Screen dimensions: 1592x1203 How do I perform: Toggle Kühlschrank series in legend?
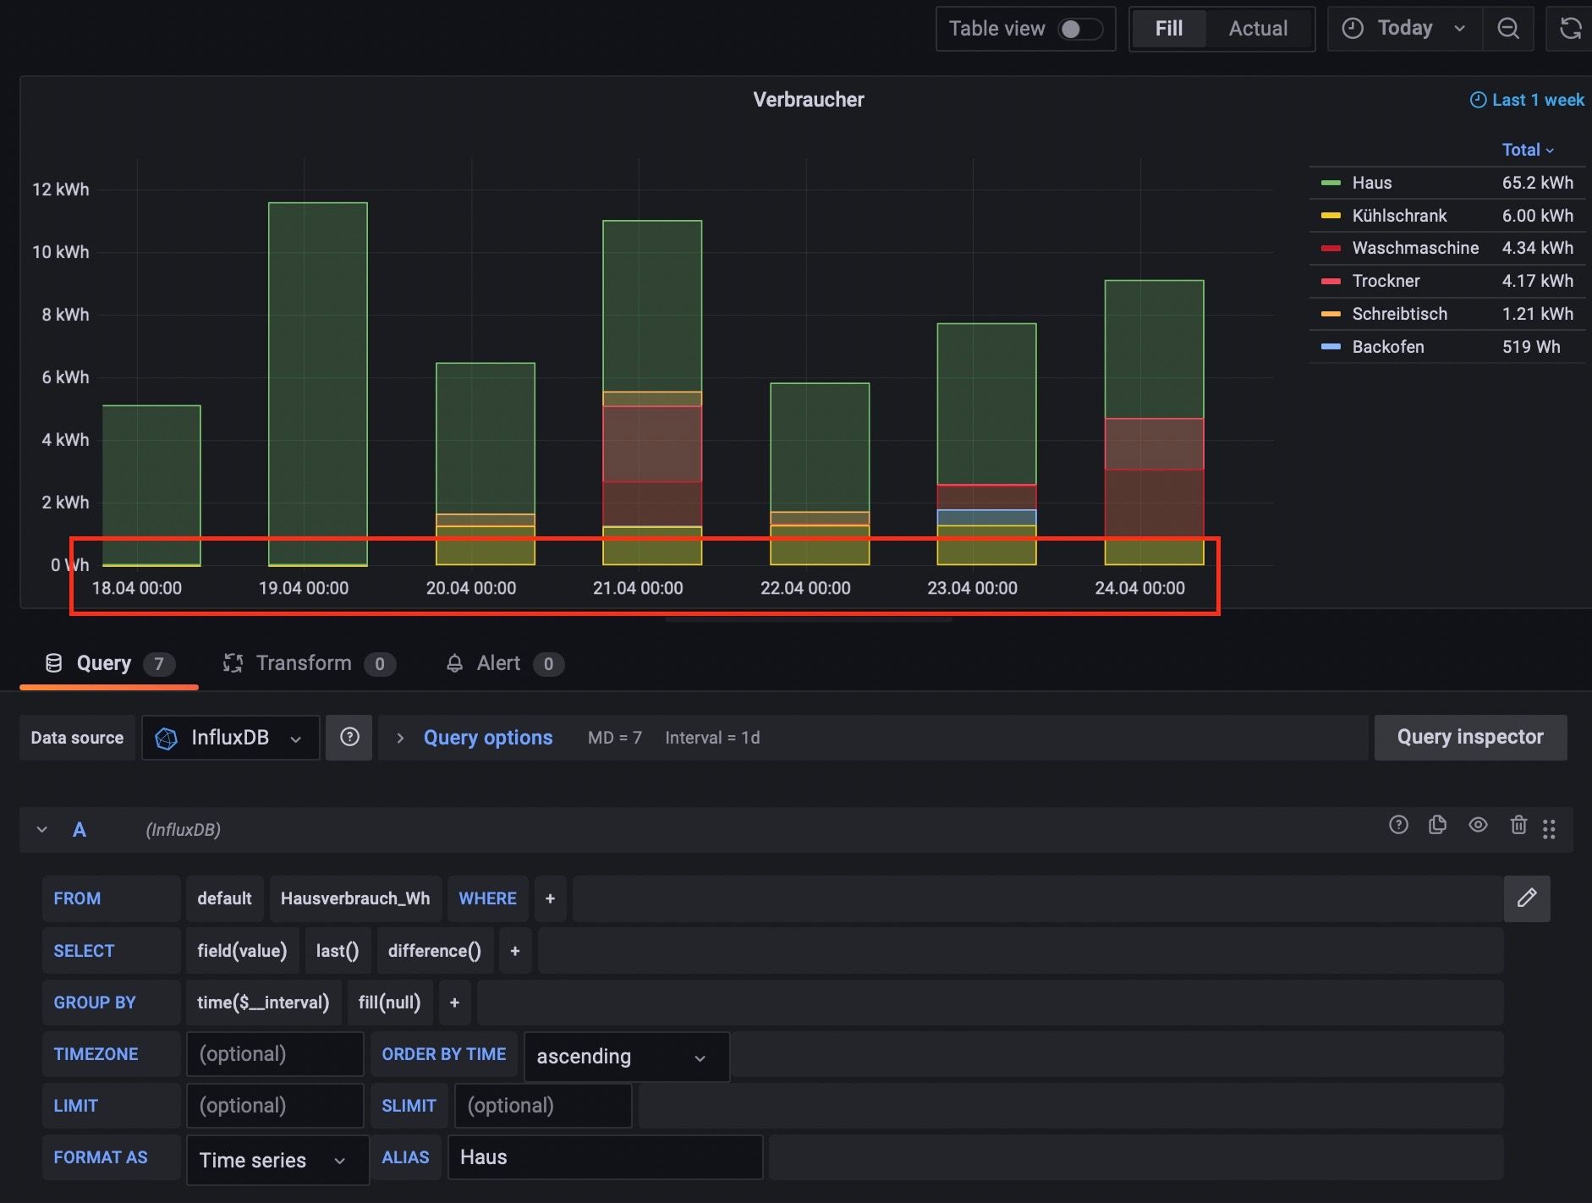(1399, 216)
